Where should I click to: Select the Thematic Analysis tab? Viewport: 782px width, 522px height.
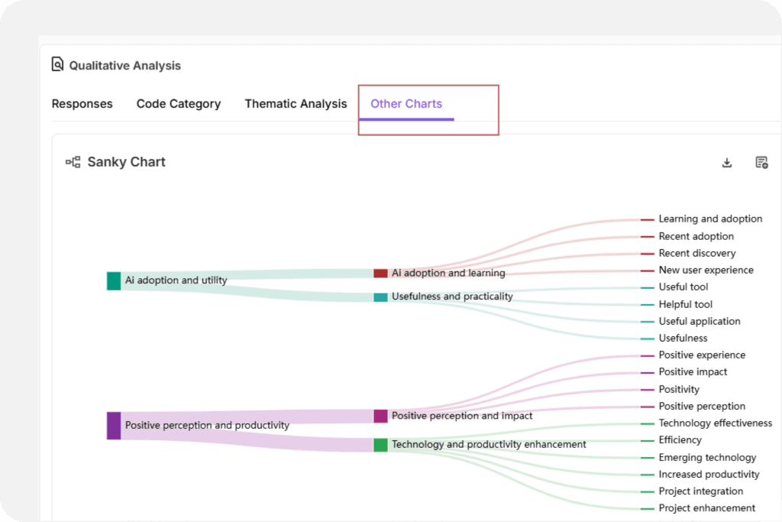click(296, 104)
